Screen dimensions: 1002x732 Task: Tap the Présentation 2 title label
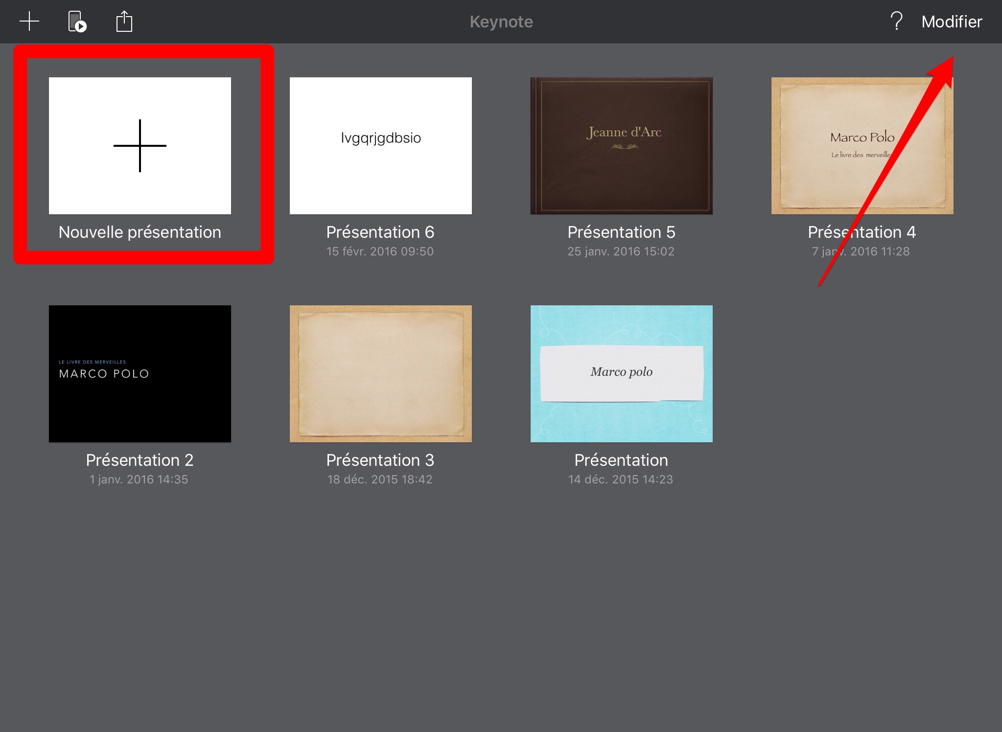[x=140, y=460]
